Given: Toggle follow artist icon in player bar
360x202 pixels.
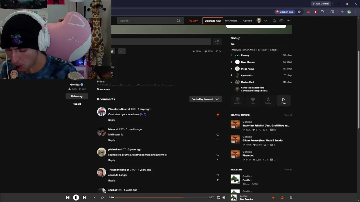Looking at the screenshot, I should point(282,198).
